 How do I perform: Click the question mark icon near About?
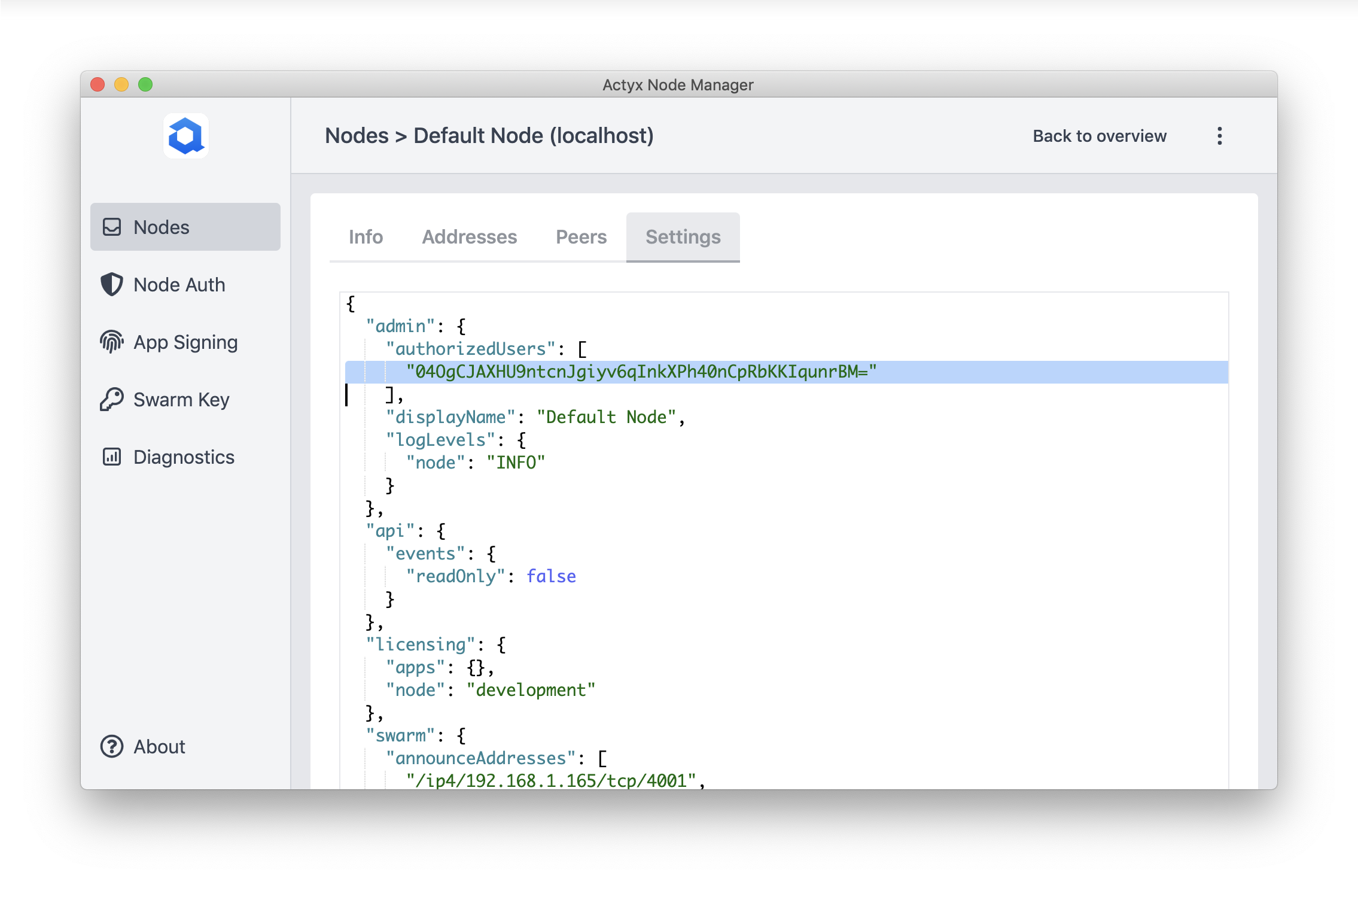pyautogui.click(x=112, y=746)
